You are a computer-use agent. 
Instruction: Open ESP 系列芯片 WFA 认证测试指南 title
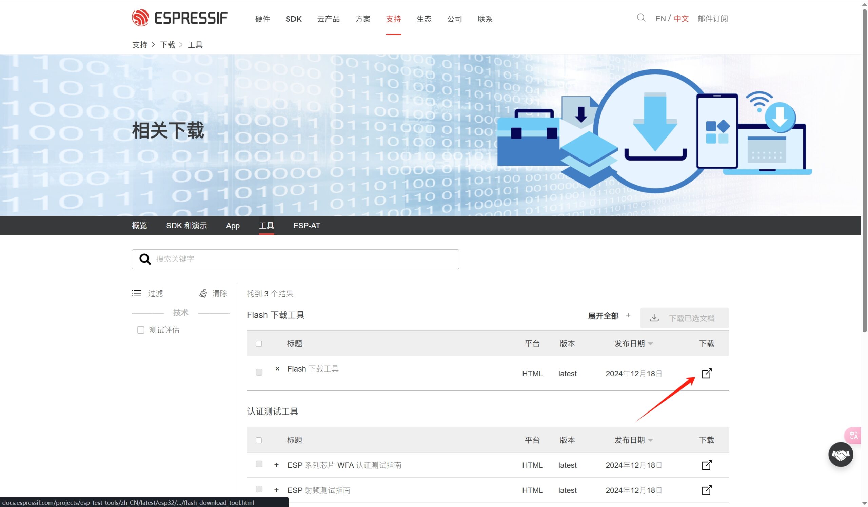(x=344, y=465)
